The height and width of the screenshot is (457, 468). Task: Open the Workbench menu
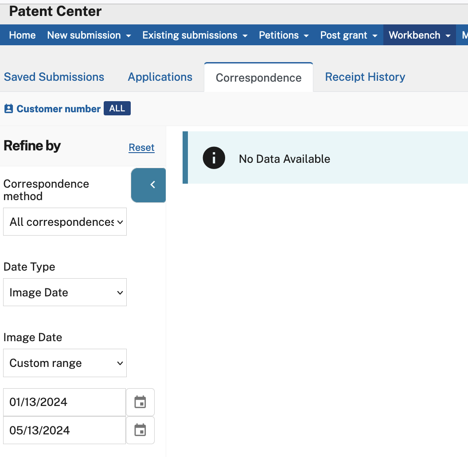(x=419, y=35)
